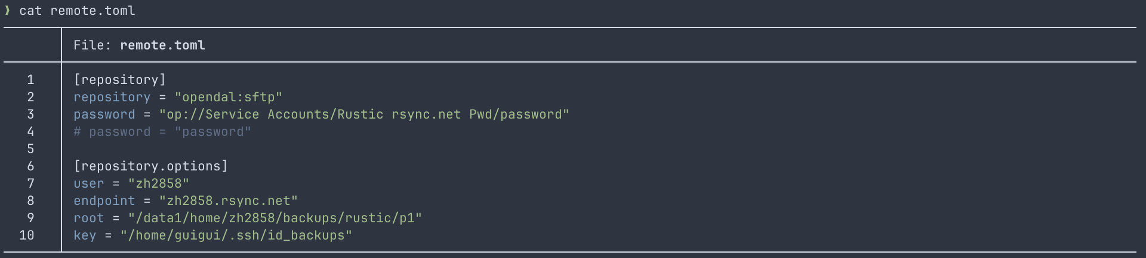1146x258 pixels.
Task: Click the commented-out password line
Action: 162,132
